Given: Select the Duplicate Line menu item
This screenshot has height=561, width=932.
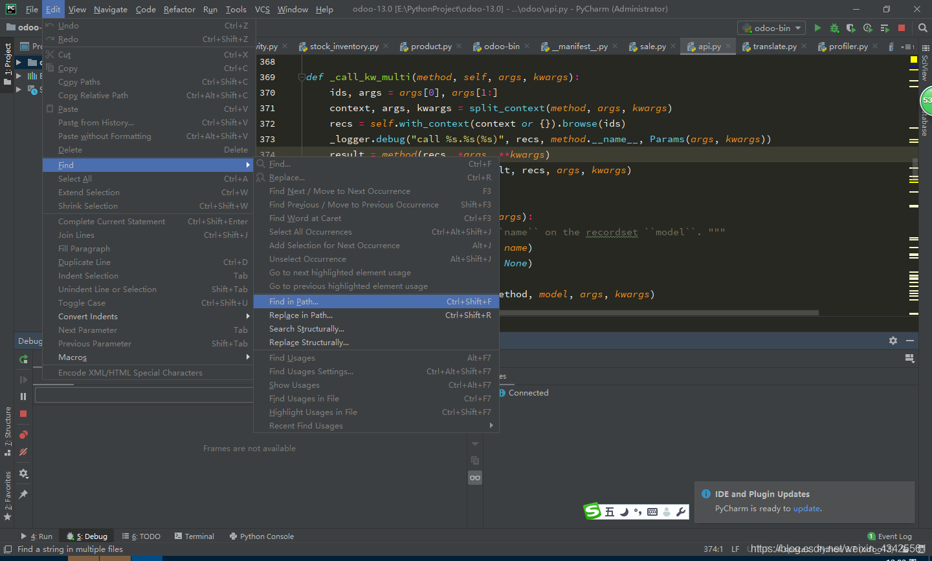Looking at the screenshot, I should pos(148,262).
